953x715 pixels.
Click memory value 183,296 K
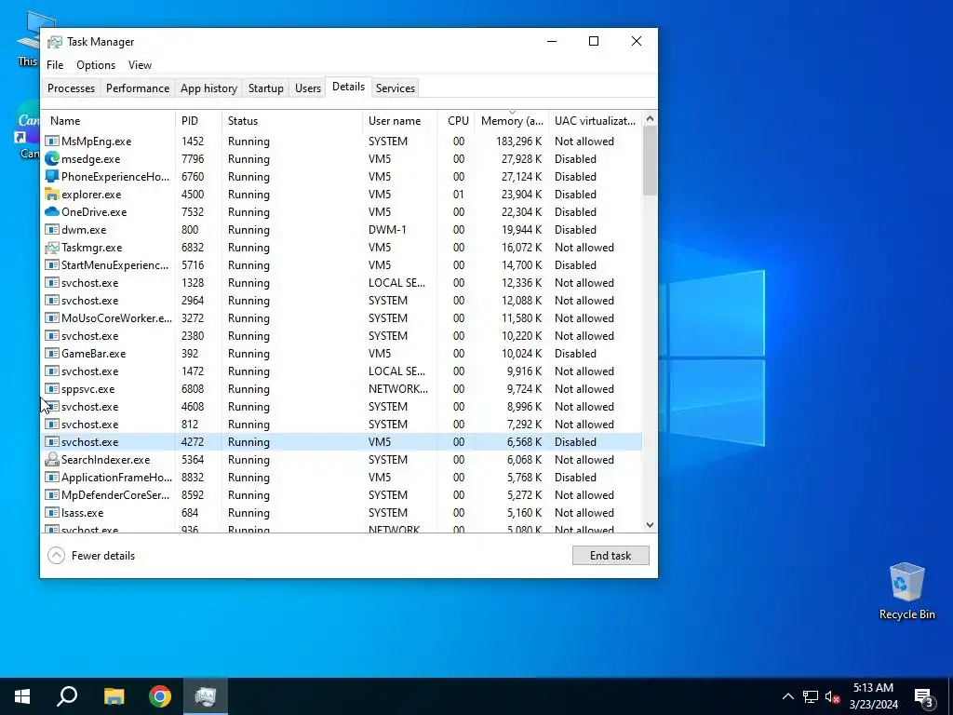[518, 142]
